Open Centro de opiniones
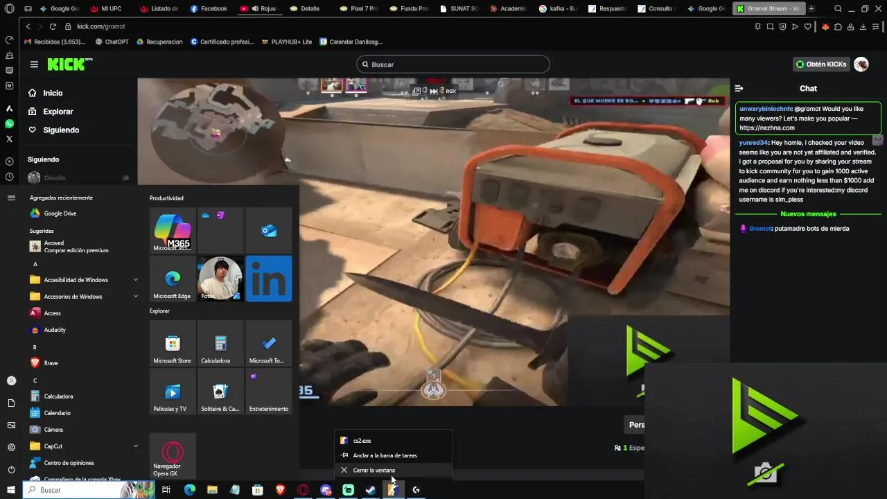The height and width of the screenshot is (499, 887). (85, 463)
